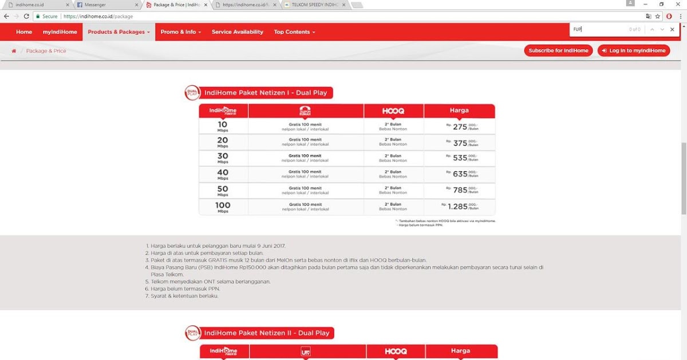Click the Chrome profile avatar icon
The height and width of the screenshot is (360, 687).
[630, 3]
